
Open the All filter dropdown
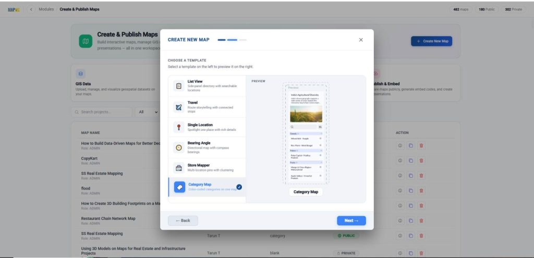(148, 112)
